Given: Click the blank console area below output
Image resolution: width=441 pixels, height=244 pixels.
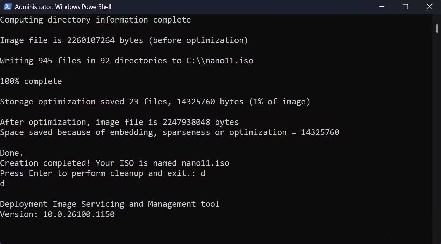Looking at the screenshot, I should click(x=205, y=232).
